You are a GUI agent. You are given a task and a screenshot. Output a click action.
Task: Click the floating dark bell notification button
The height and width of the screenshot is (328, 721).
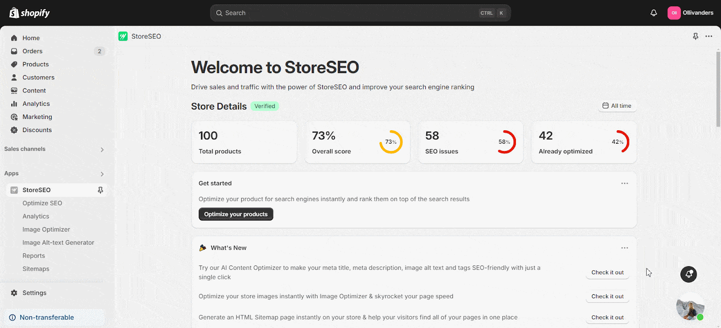[x=689, y=274]
